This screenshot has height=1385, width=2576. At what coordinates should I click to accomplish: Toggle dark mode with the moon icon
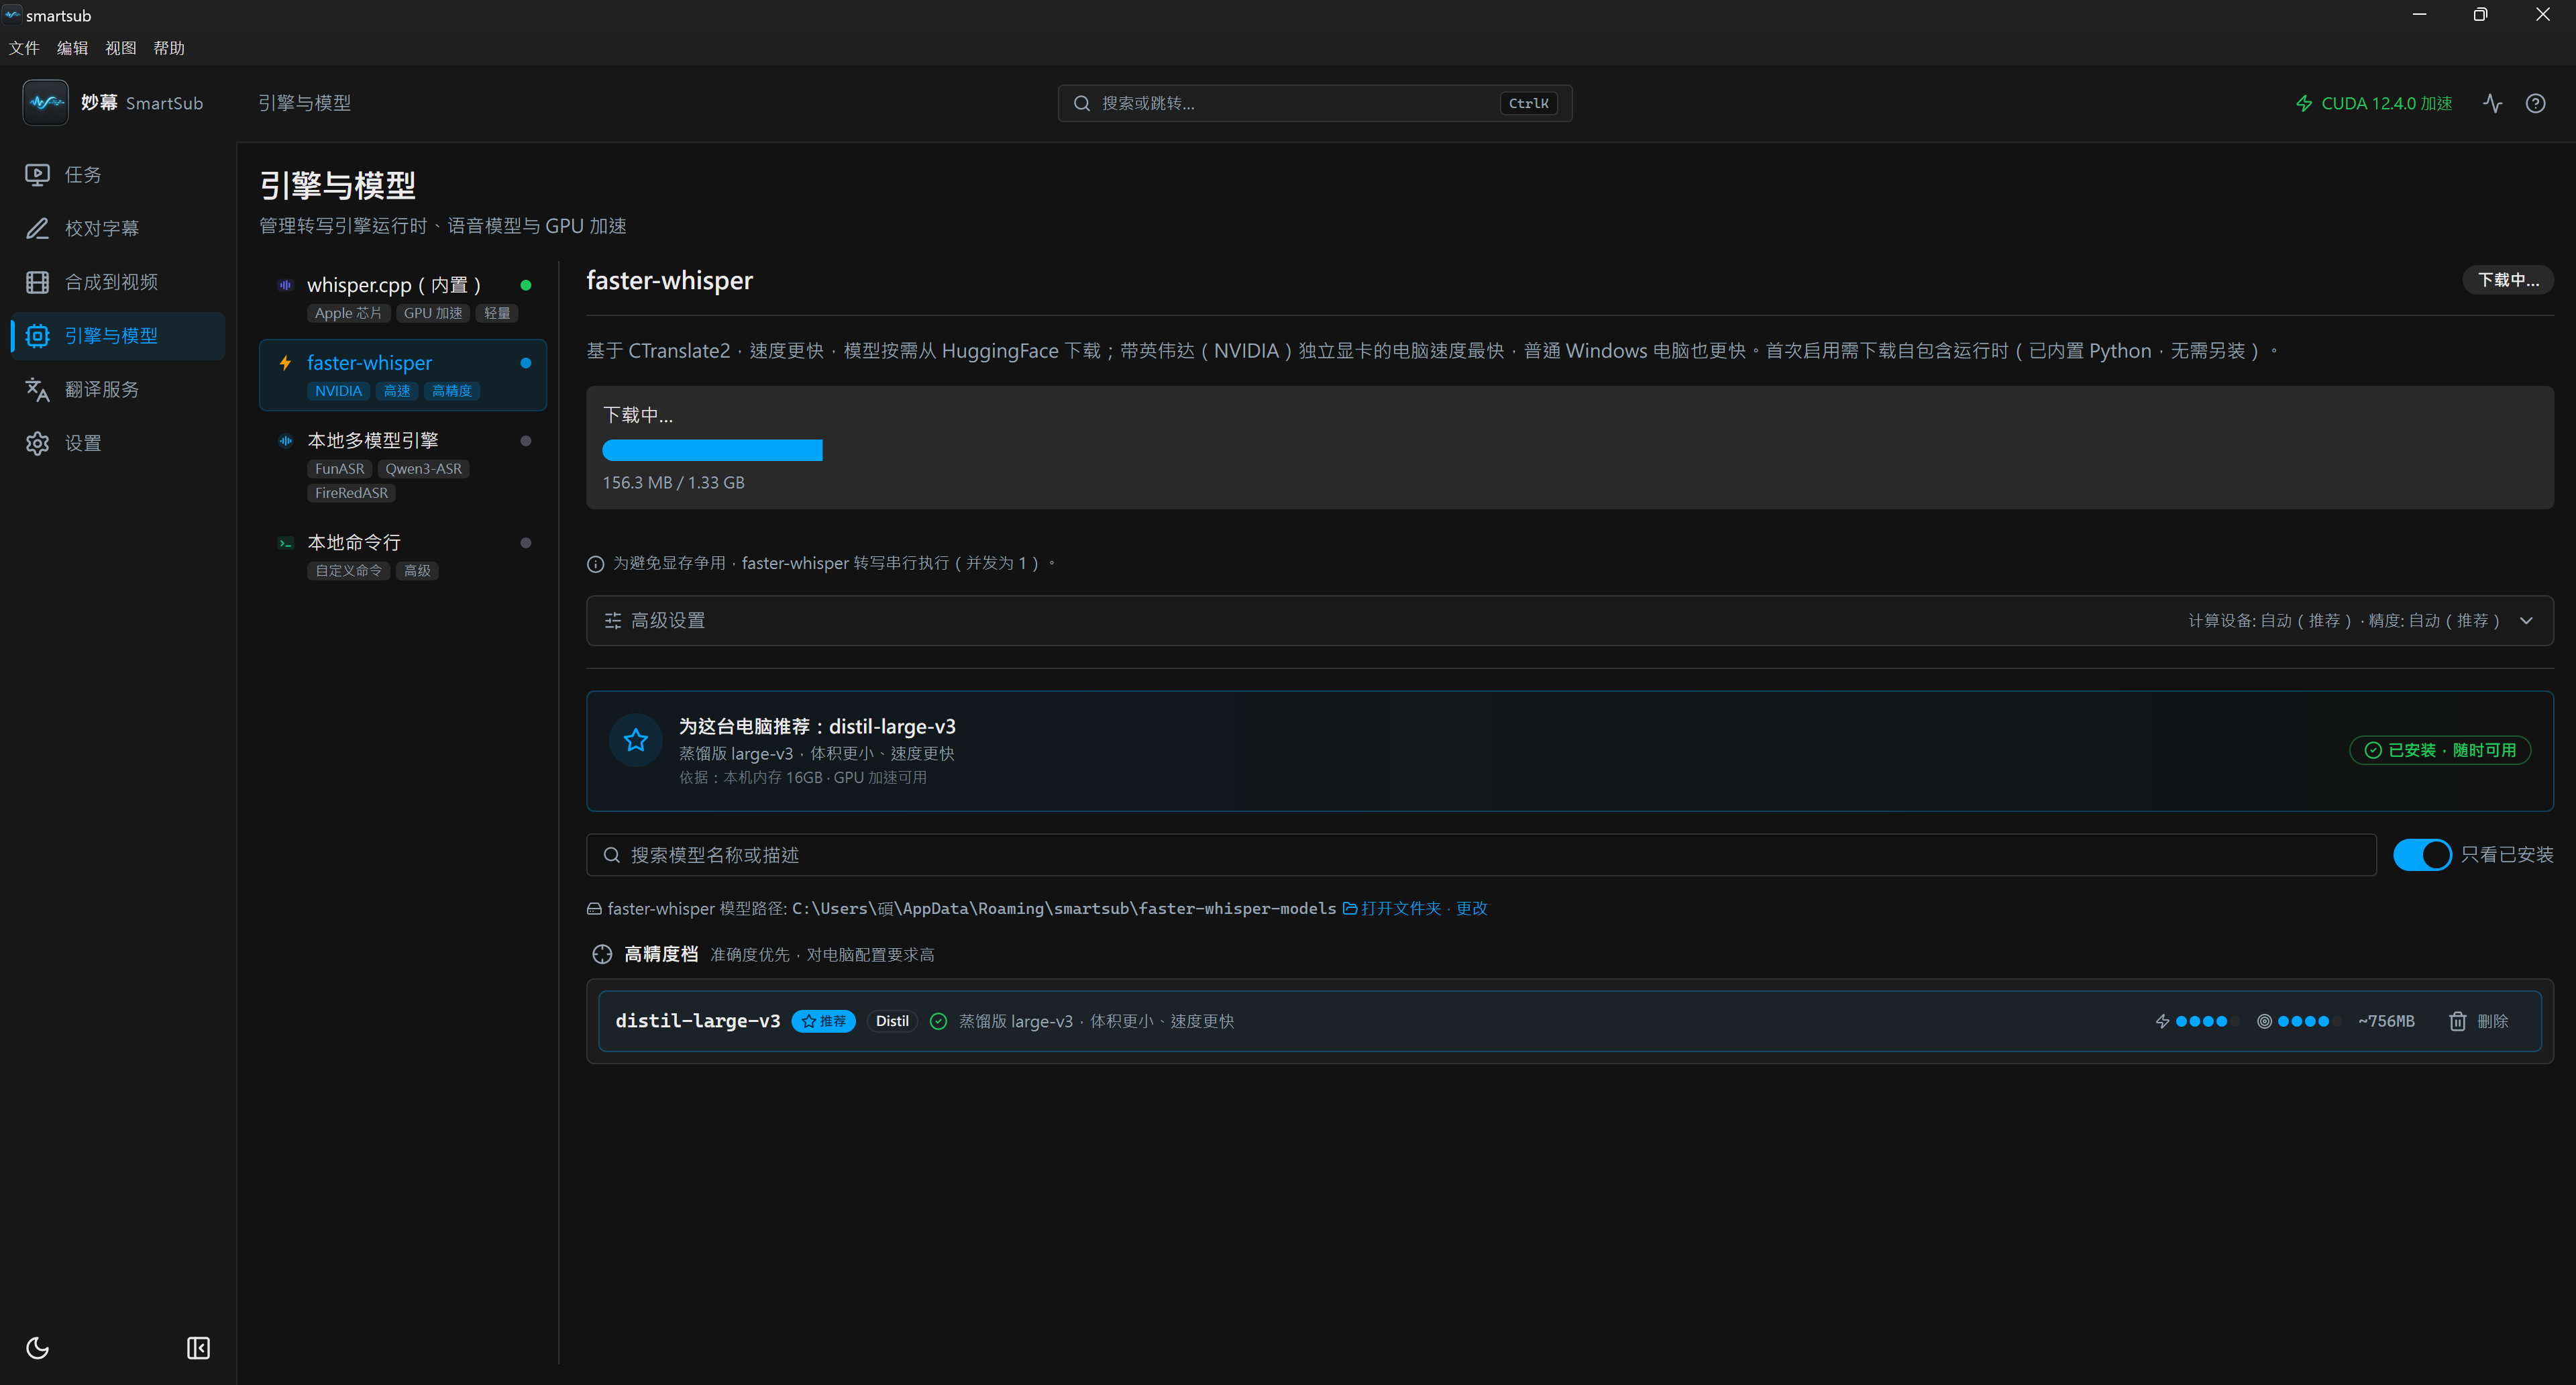point(37,1347)
